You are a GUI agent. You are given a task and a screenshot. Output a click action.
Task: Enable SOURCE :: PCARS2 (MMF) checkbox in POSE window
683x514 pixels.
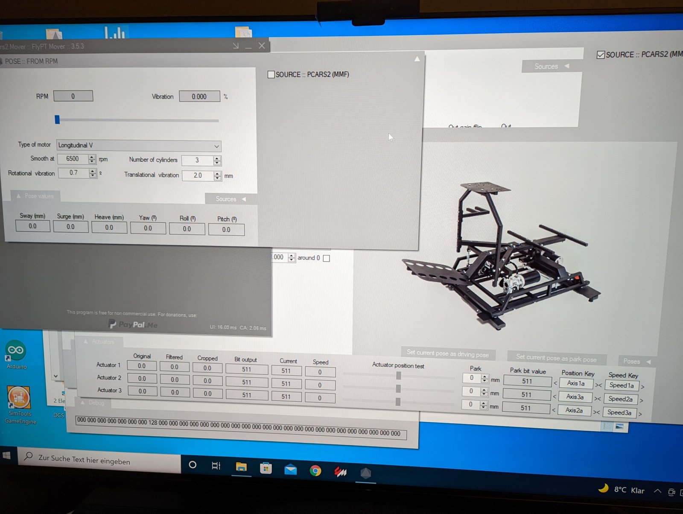pyautogui.click(x=271, y=74)
